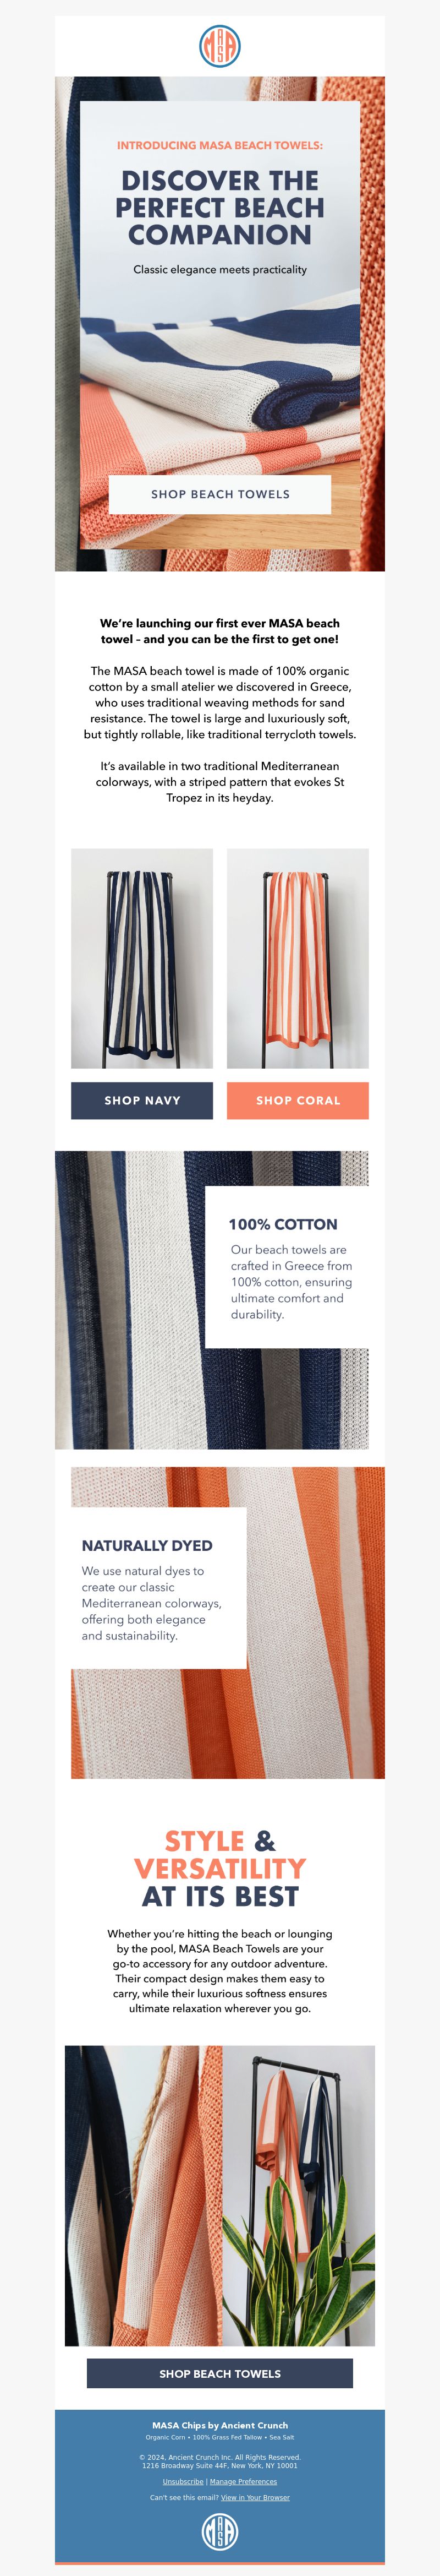440x2576 pixels.
Task: Click the white SHOP BEACH TOWELS hero button
Action: (220, 494)
